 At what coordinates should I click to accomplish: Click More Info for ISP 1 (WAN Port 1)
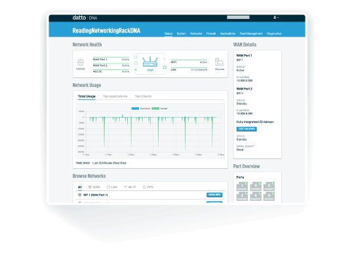pos(214,195)
